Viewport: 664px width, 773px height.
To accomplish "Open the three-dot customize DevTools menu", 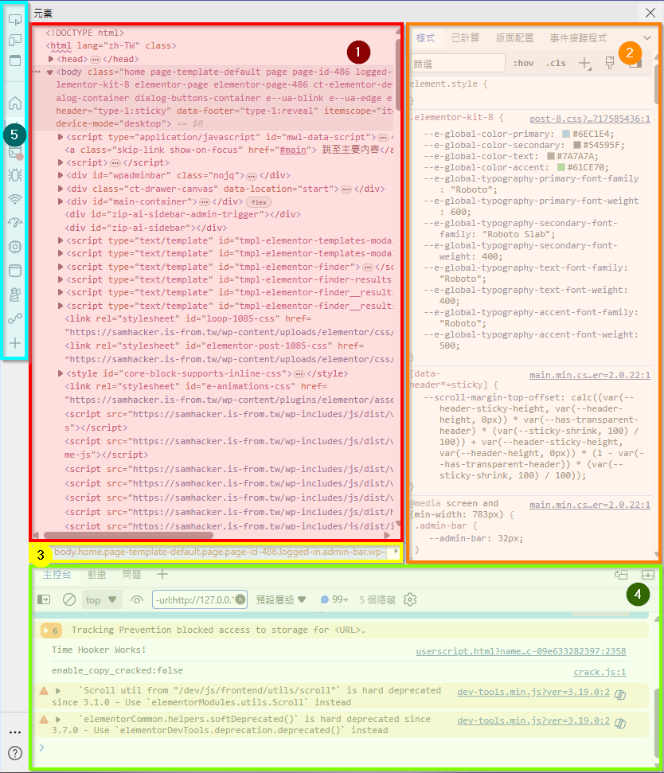I will click(x=15, y=732).
